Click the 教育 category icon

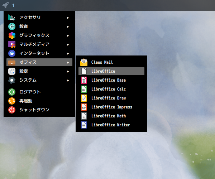[12, 26]
